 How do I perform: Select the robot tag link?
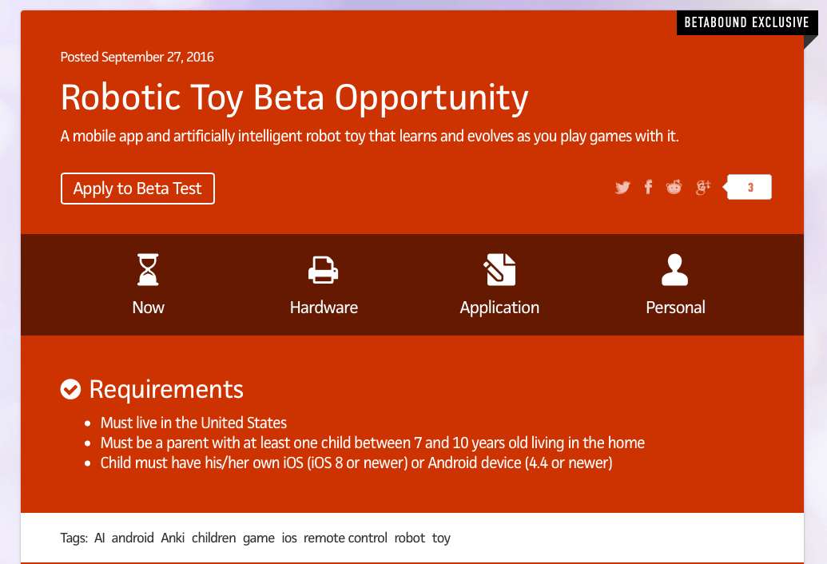point(410,538)
